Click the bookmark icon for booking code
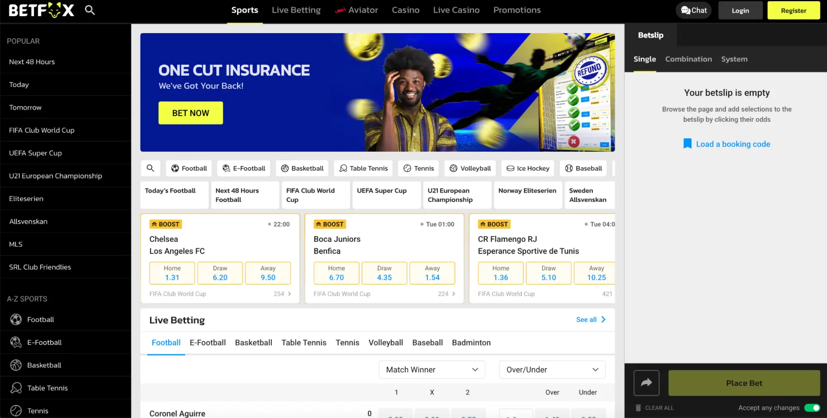 pyautogui.click(x=687, y=144)
